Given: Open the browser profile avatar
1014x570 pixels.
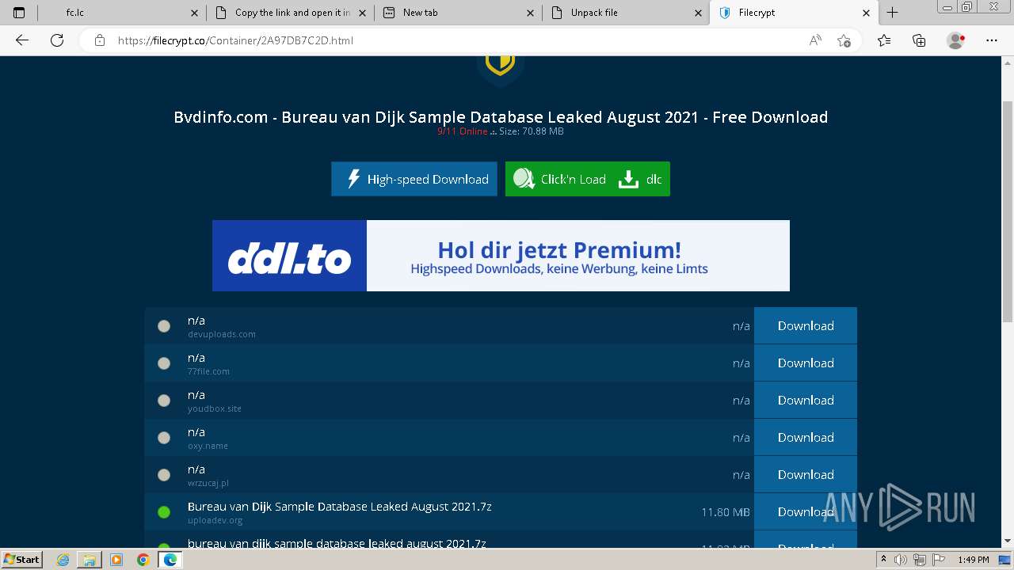Looking at the screenshot, I should 955,40.
